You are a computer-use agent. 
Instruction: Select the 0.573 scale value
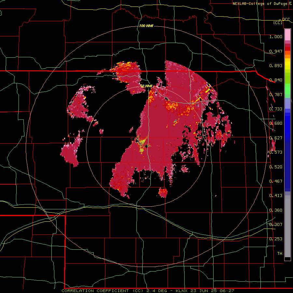click(276, 152)
